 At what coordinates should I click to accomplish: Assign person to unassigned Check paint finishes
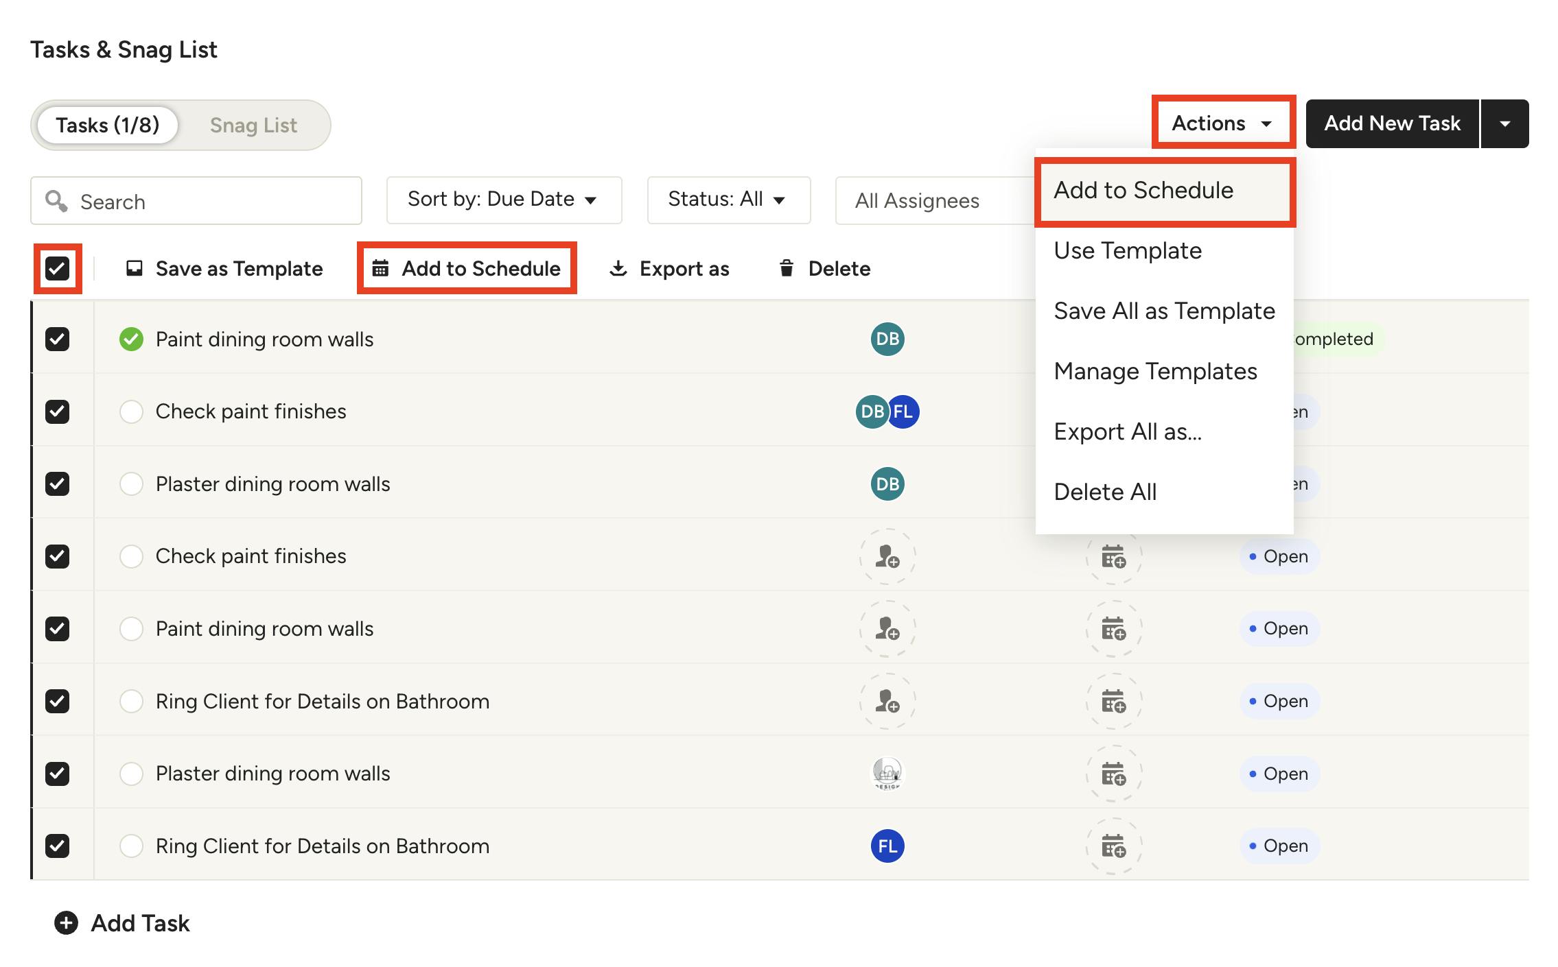[x=887, y=556]
